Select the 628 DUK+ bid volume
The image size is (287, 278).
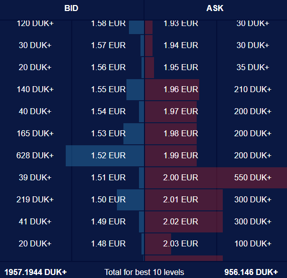[x=35, y=156]
